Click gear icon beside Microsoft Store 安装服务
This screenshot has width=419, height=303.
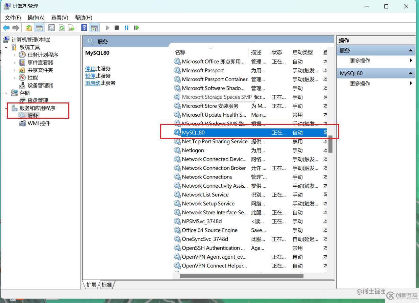[x=177, y=106]
